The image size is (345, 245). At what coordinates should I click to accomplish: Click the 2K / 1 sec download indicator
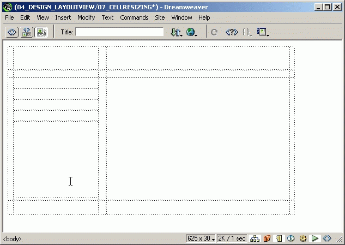tap(232, 238)
